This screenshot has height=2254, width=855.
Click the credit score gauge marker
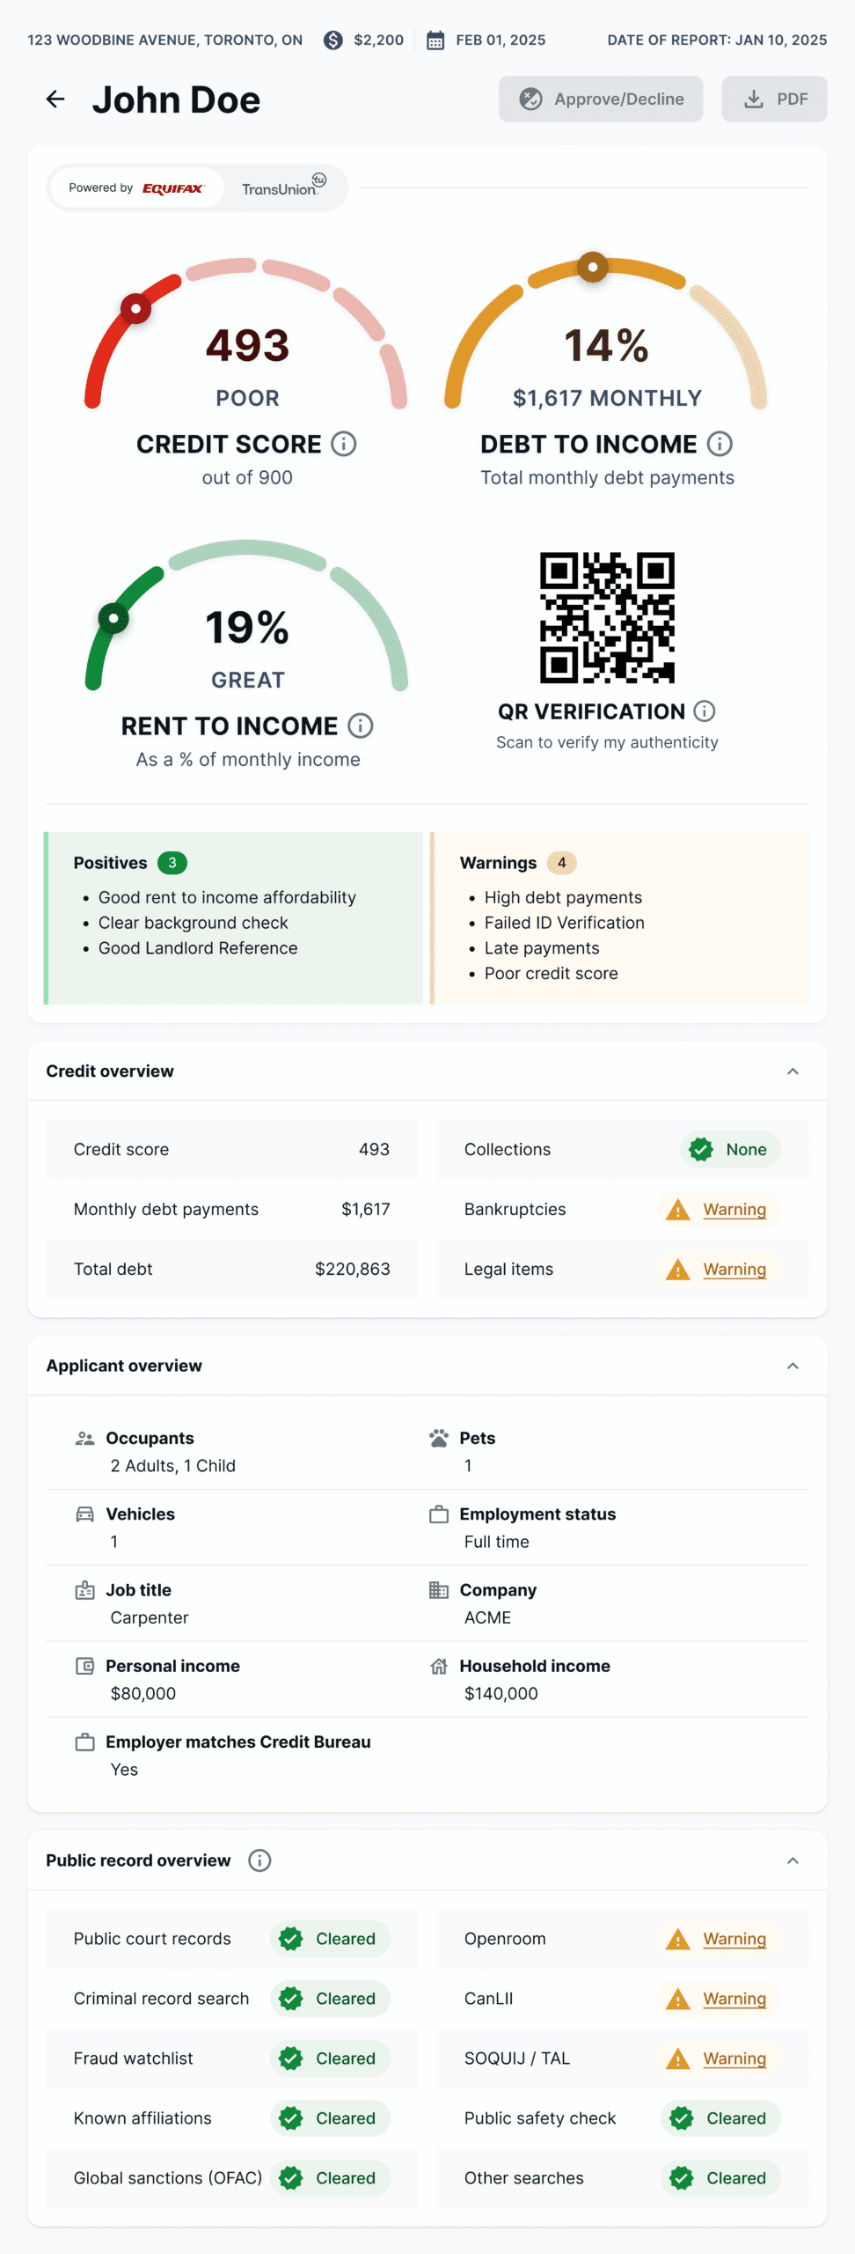point(135,309)
